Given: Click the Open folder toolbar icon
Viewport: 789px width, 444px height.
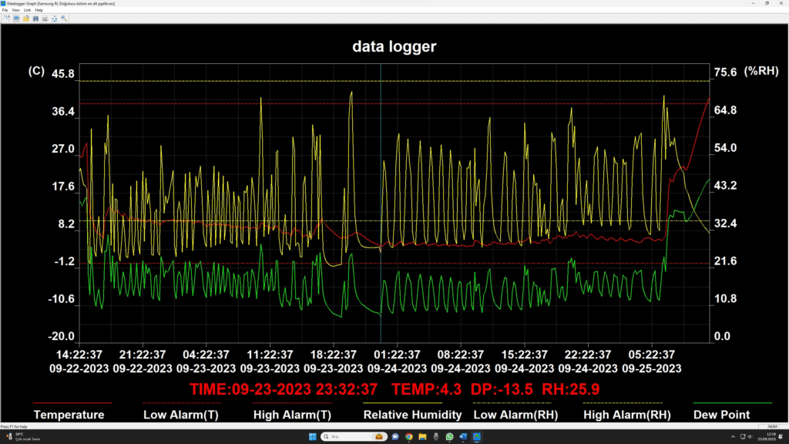Looking at the screenshot, I should (x=25, y=18).
